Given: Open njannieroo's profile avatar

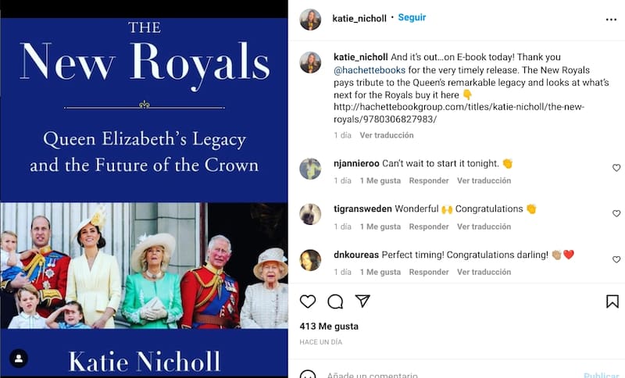Looking at the screenshot, I should (310, 169).
